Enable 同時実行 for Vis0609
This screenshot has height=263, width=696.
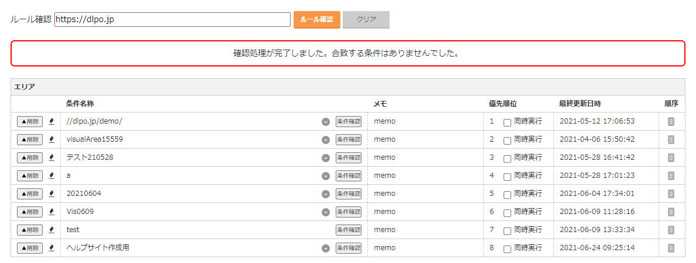[x=507, y=213]
